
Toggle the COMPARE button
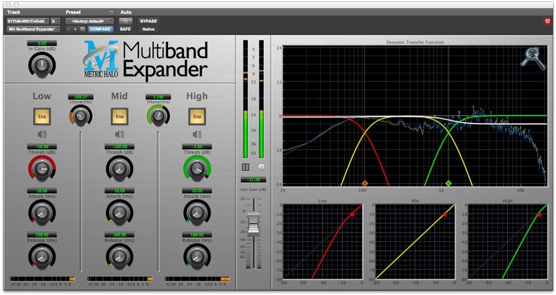coord(100,29)
